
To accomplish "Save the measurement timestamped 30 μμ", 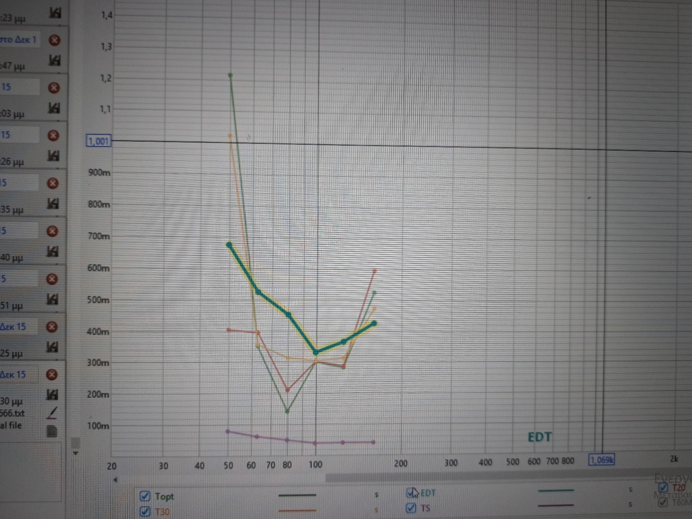I will (x=52, y=395).
